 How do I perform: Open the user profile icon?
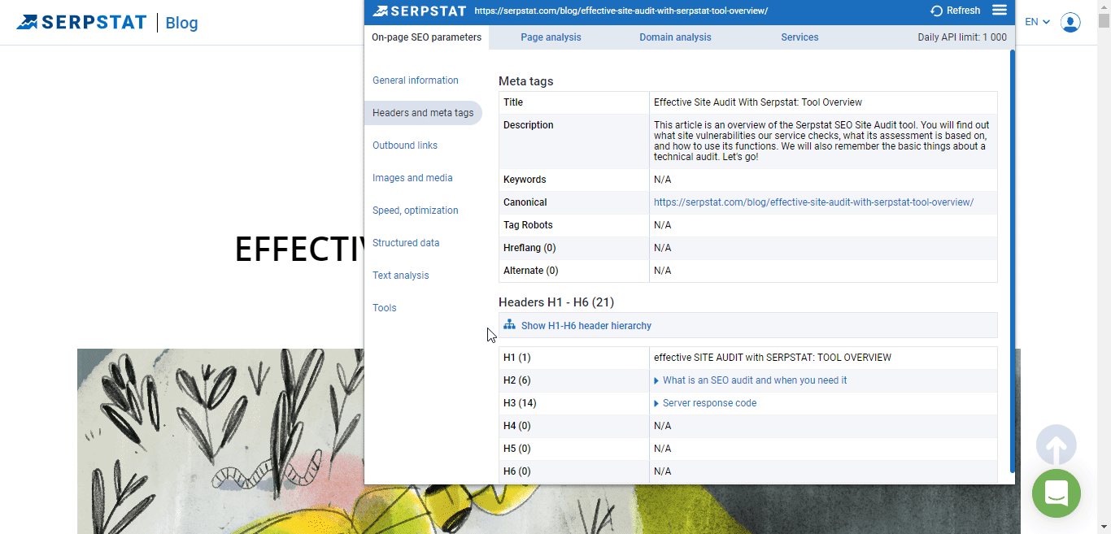[x=1071, y=22]
